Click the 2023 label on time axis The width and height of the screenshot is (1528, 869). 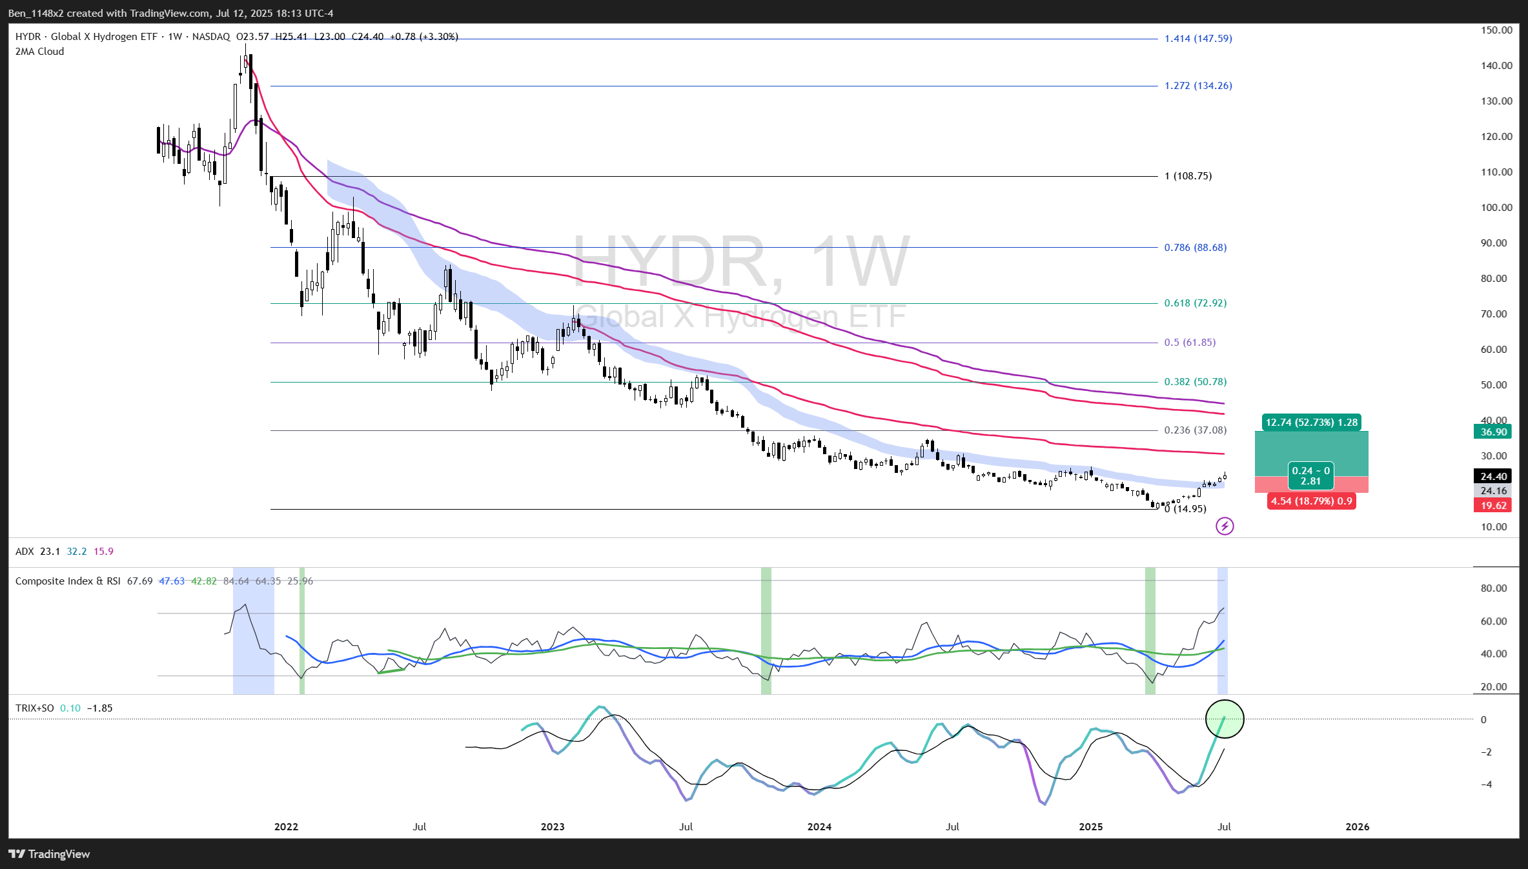click(x=553, y=826)
